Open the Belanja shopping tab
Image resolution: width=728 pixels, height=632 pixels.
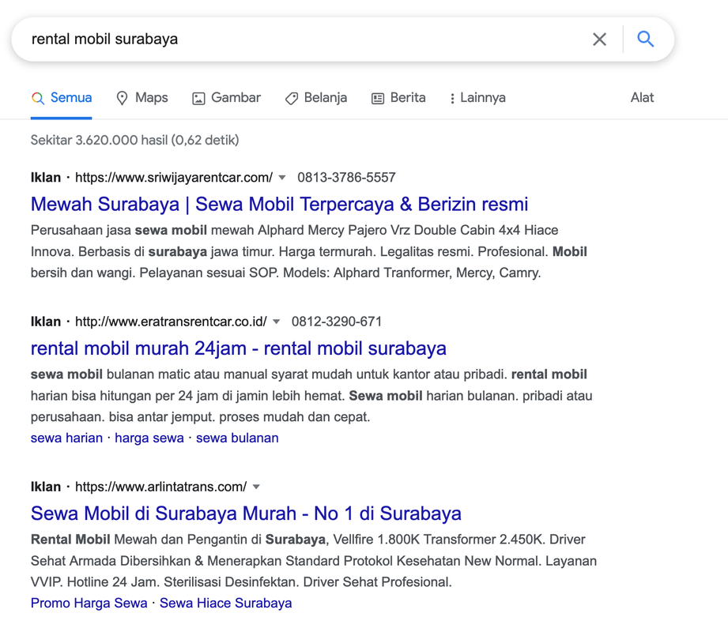[316, 98]
